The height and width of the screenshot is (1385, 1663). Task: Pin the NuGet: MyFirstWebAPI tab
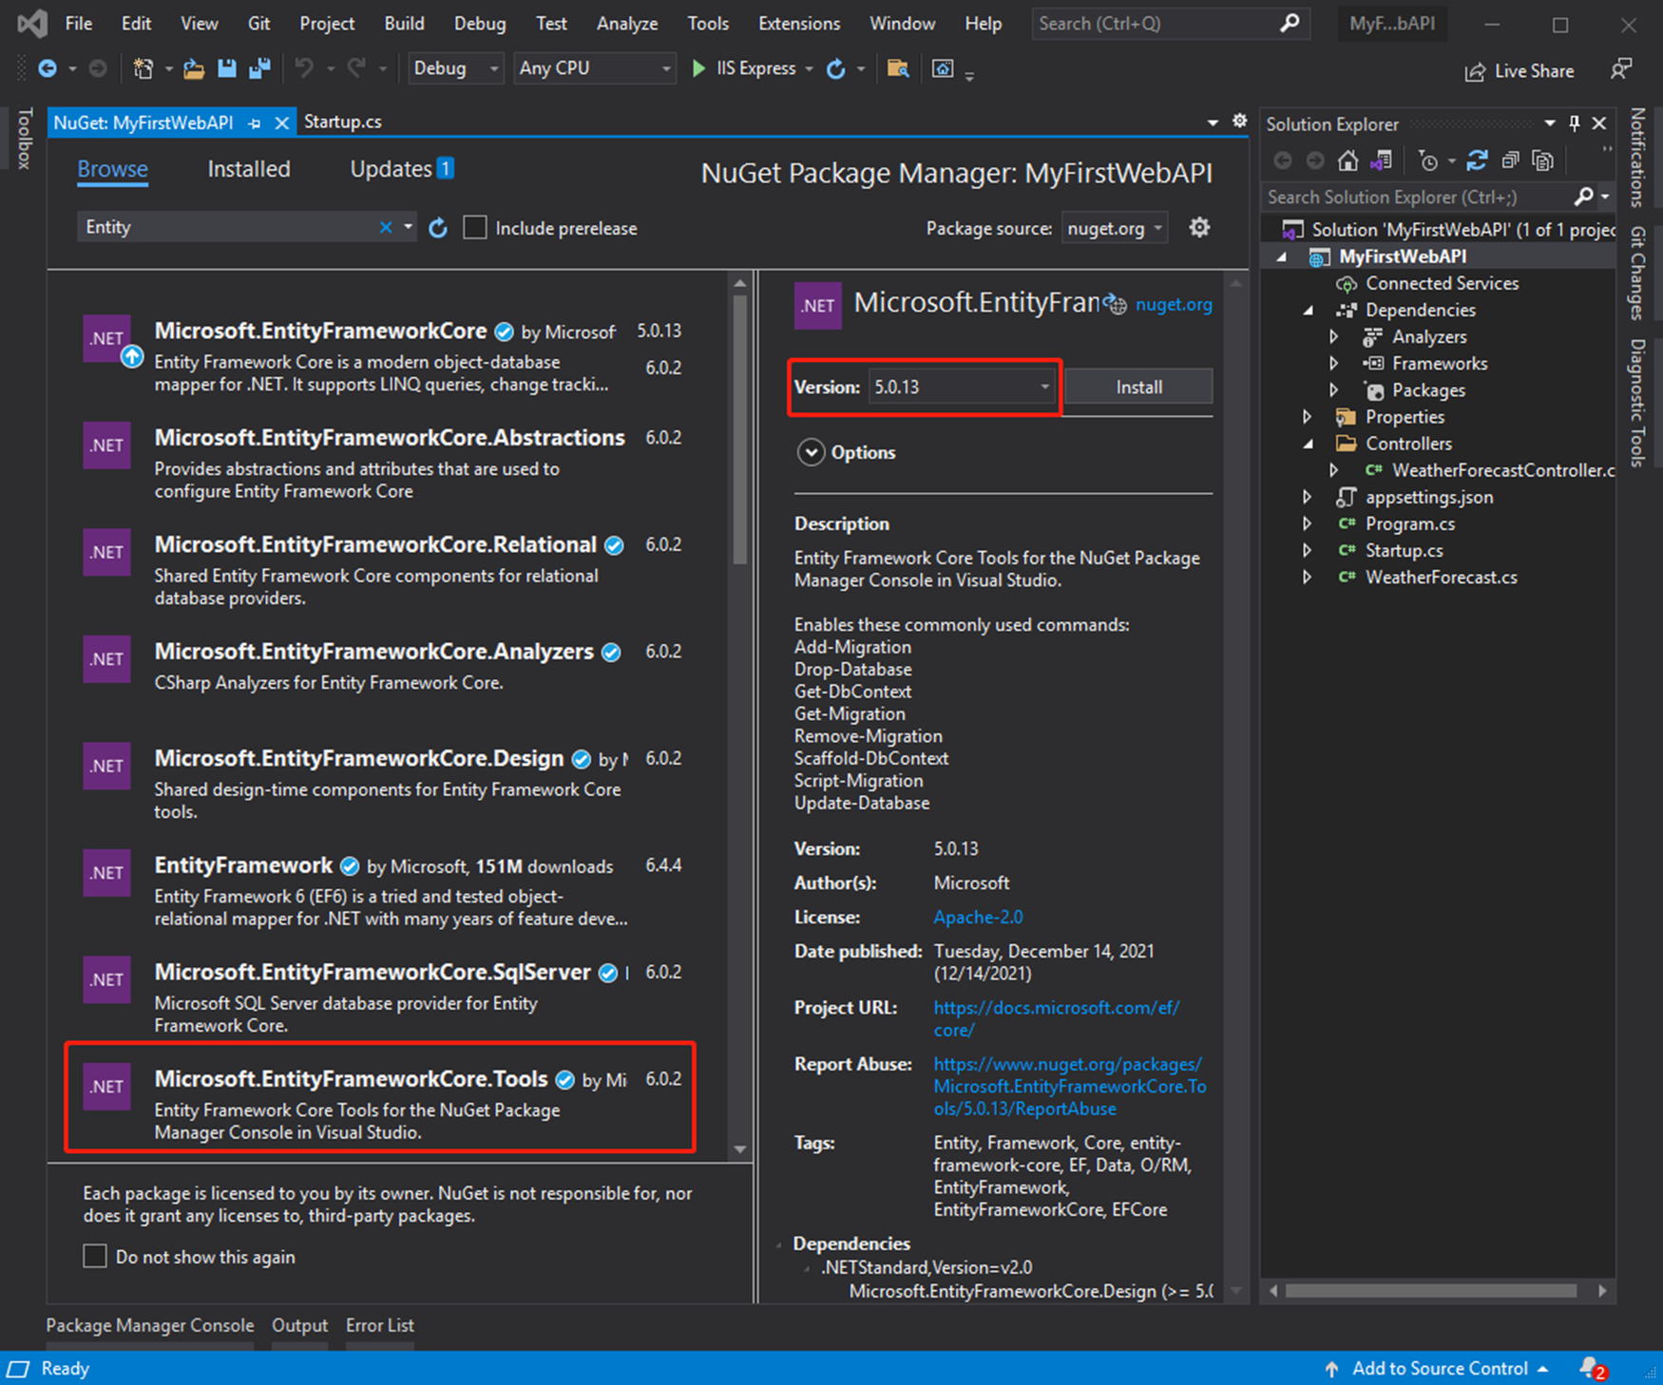coord(255,123)
